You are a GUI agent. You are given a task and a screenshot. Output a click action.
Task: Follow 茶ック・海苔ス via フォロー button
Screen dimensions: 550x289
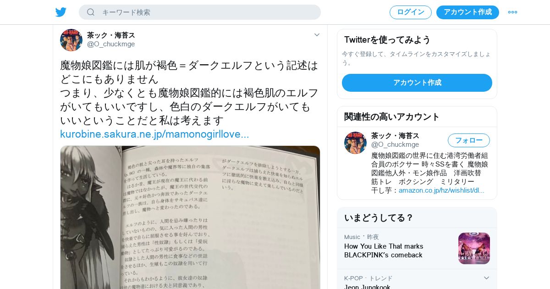[469, 140]
